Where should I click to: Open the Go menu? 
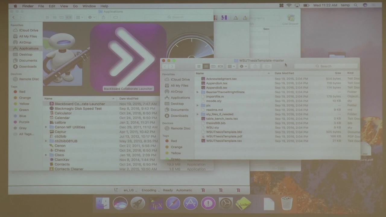coord(75,6)
